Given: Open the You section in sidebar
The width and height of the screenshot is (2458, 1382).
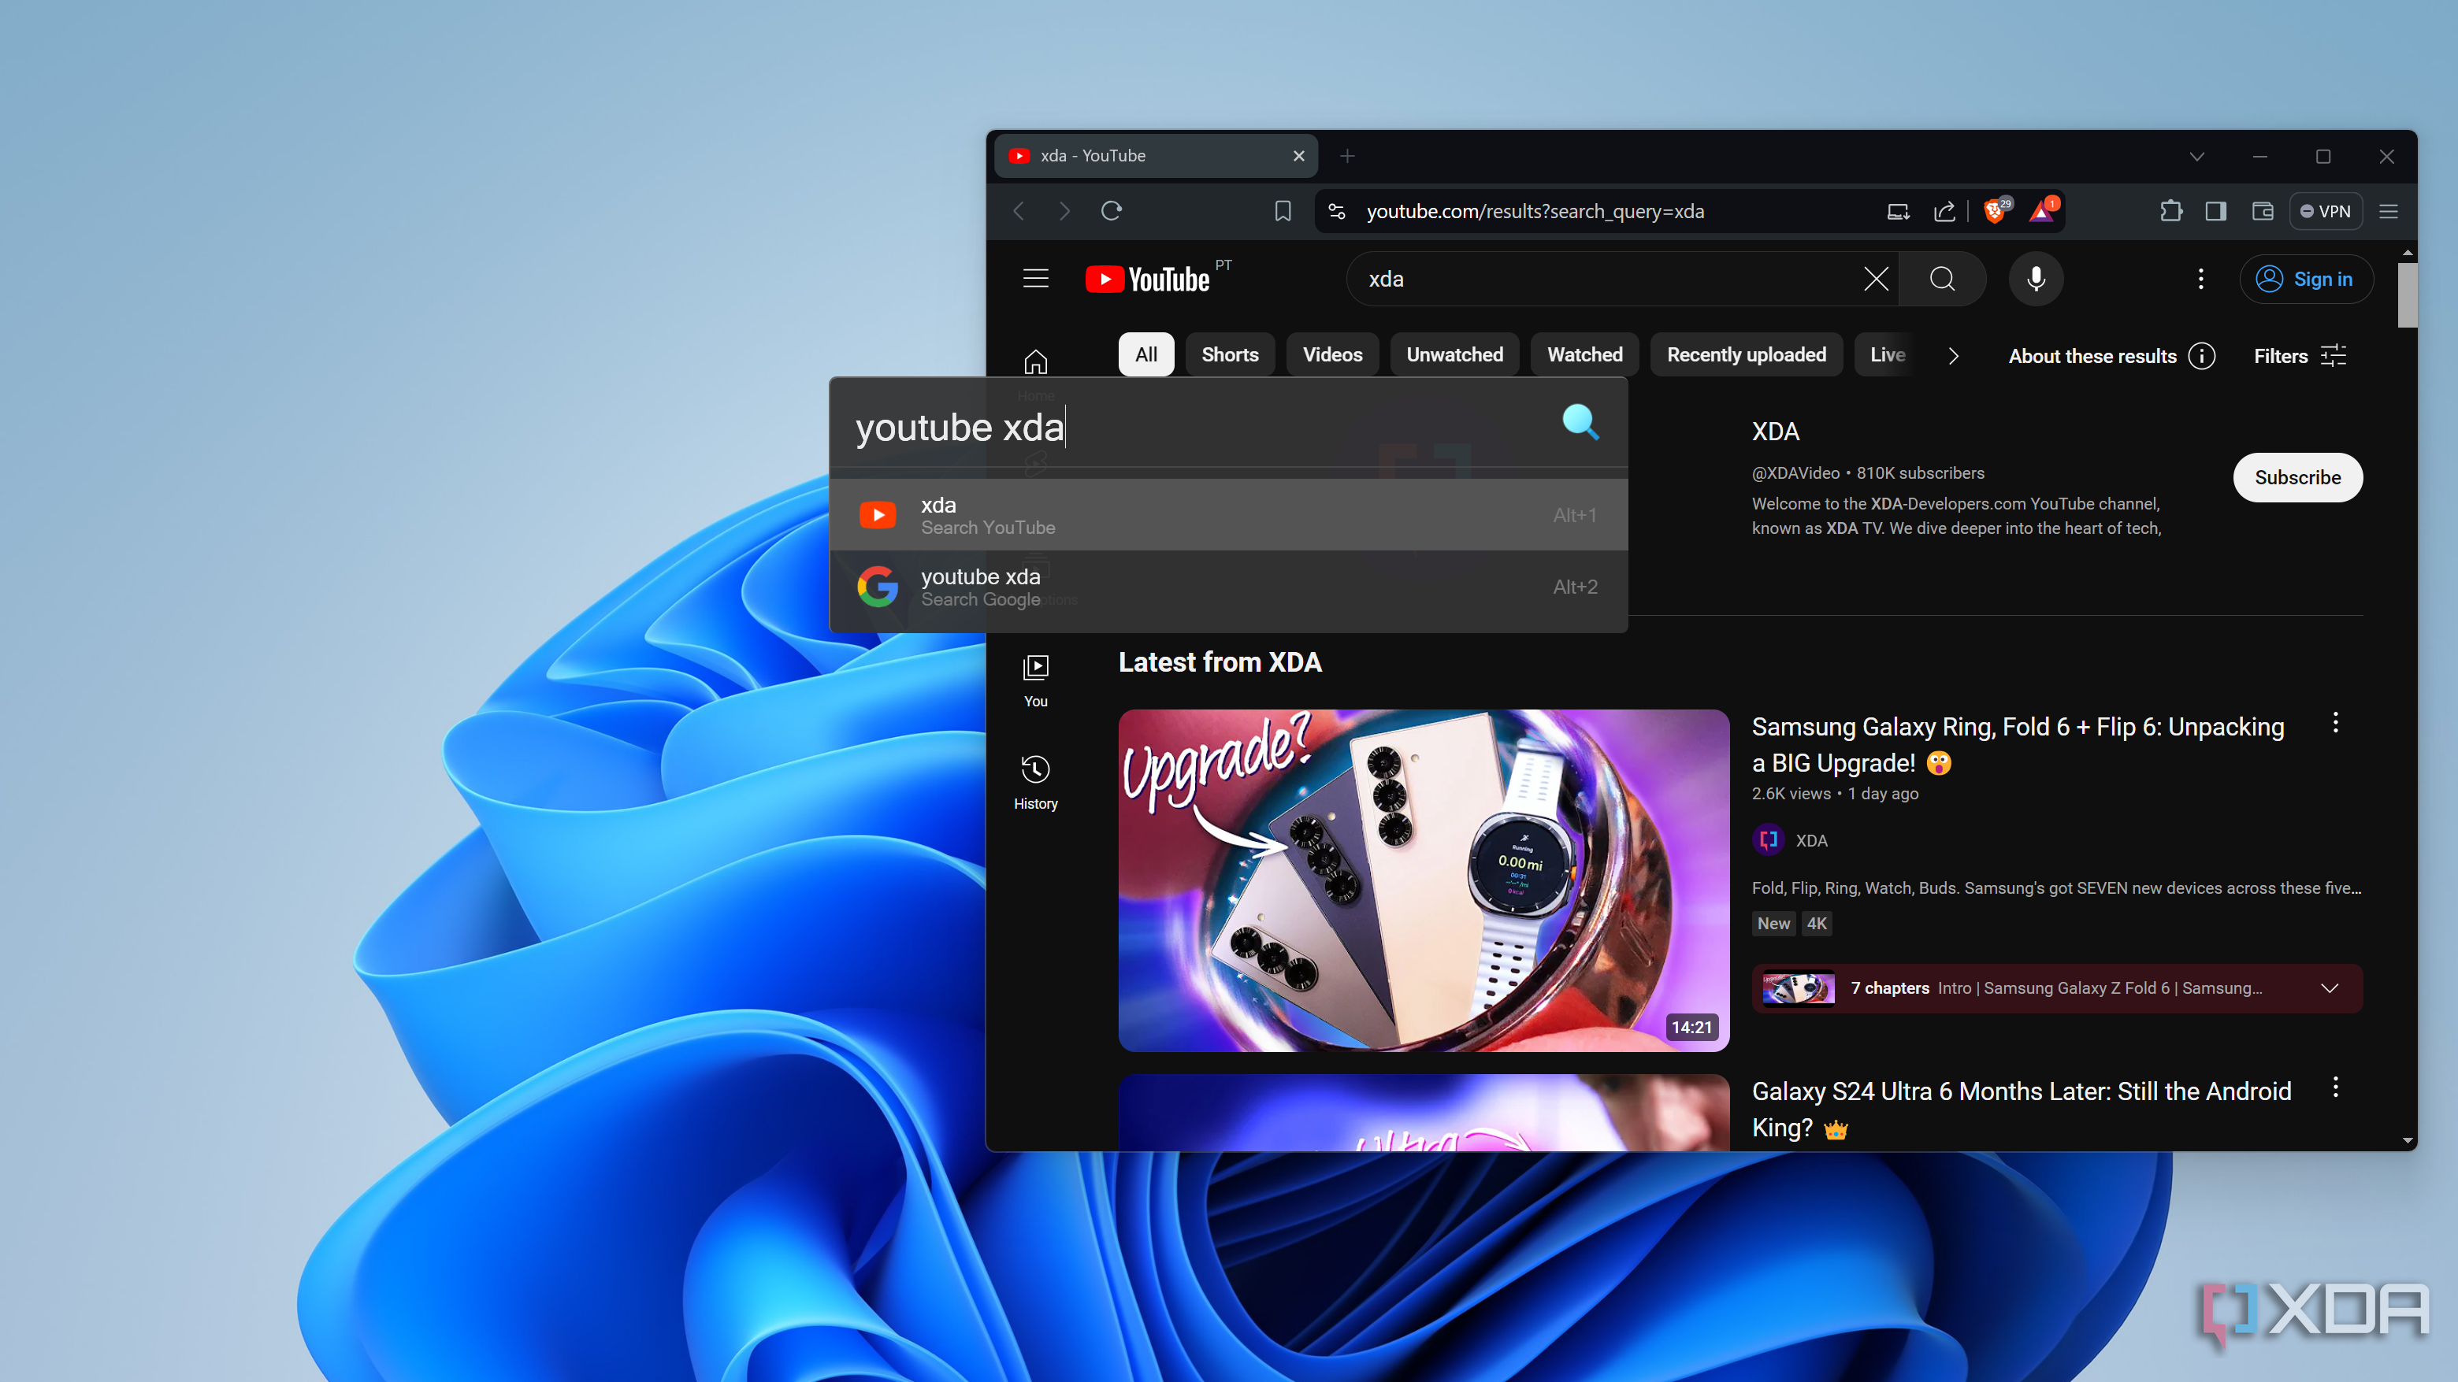Looking at the screenshot, I should point(1035,680).
